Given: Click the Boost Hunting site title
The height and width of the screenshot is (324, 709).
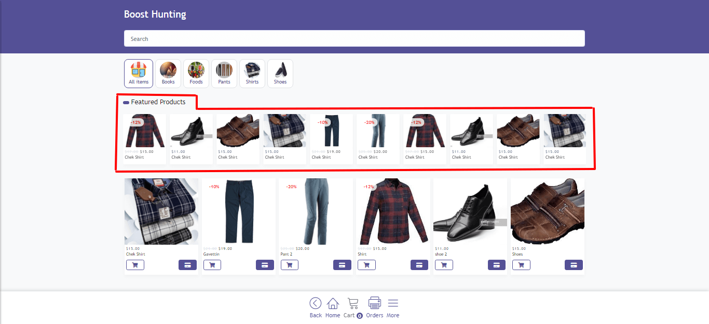Looking at the screenshot, I should (x=155, y=15).
